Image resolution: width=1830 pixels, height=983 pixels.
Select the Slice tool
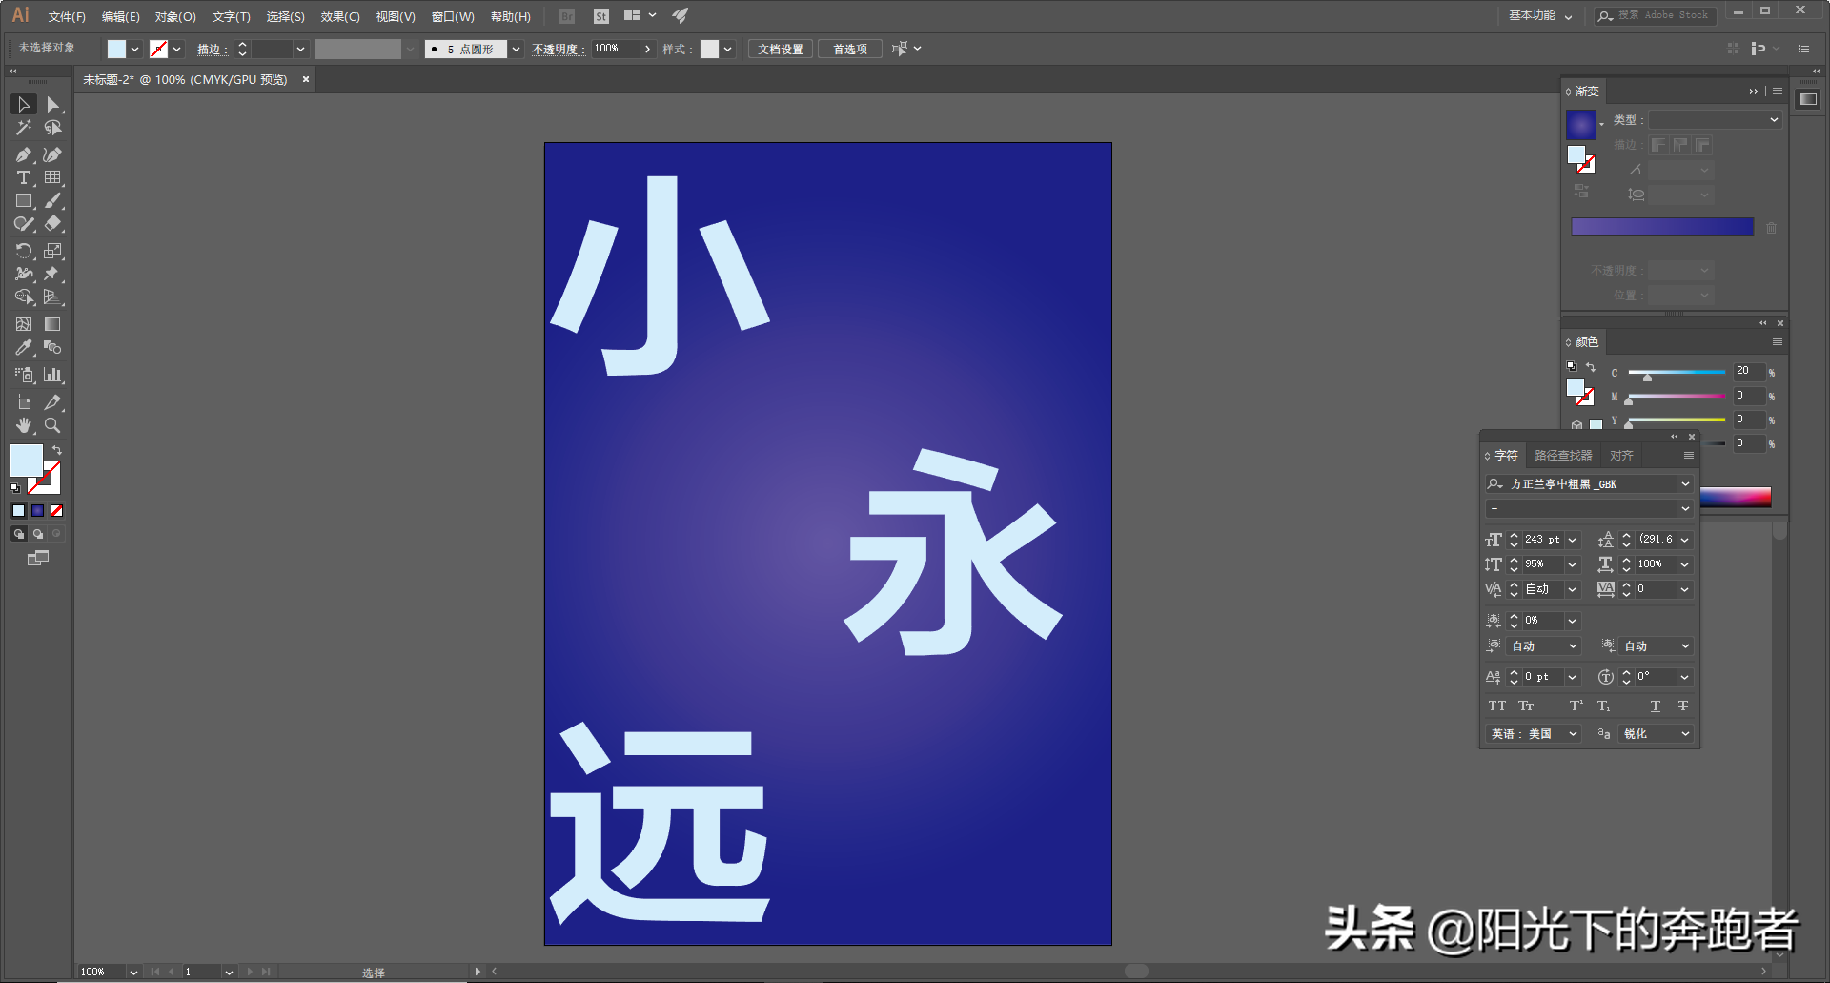53,402
